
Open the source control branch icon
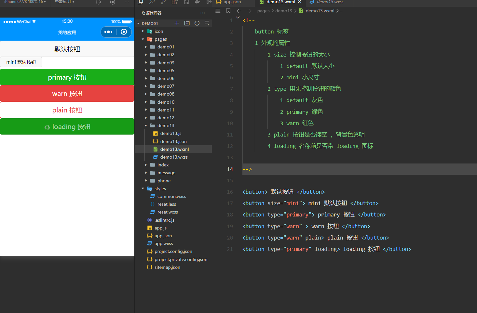[163, 2]
